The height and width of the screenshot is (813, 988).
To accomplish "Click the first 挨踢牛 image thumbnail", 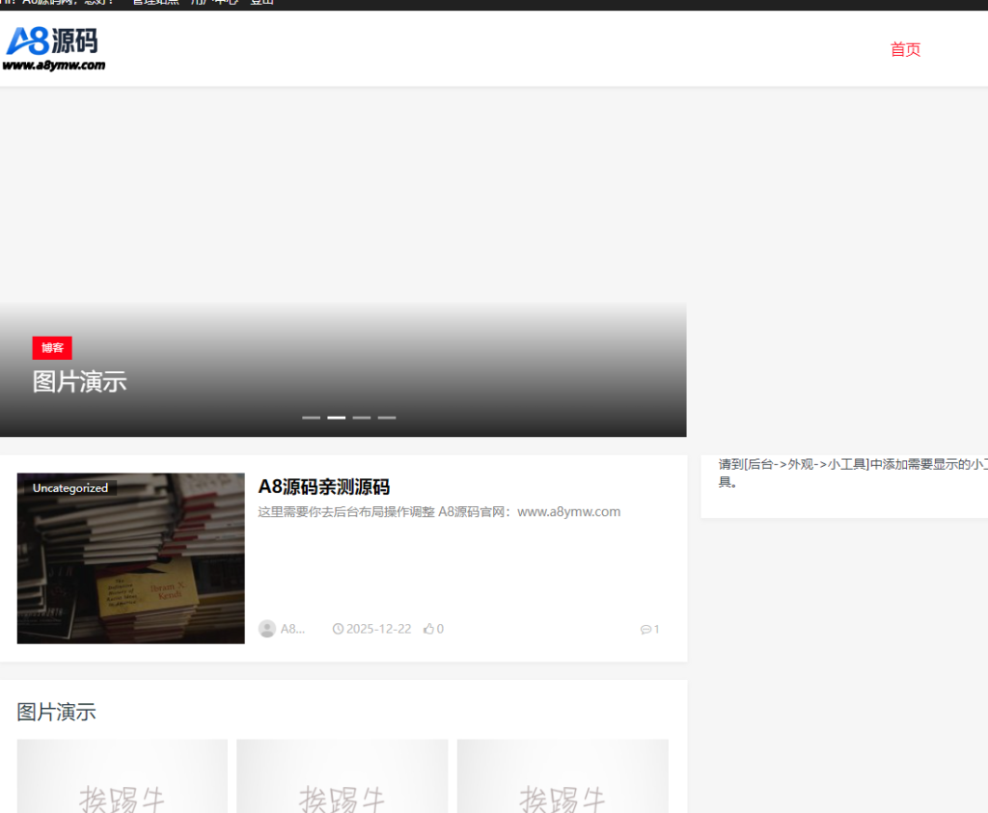I will pos(122,776).
